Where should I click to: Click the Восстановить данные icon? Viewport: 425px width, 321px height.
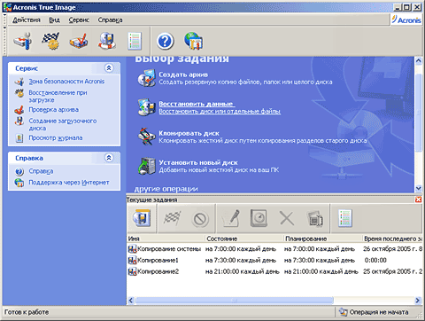(x=146, y=107)
